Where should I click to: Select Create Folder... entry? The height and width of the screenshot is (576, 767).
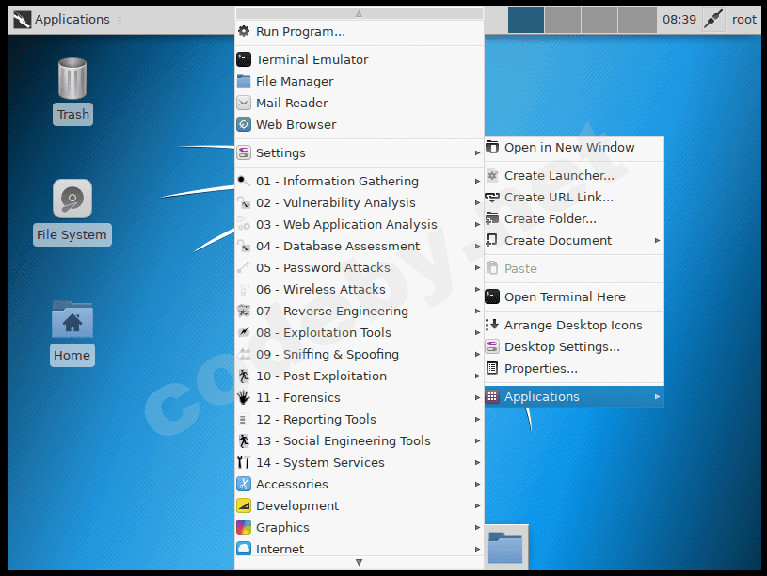(574, 218)
